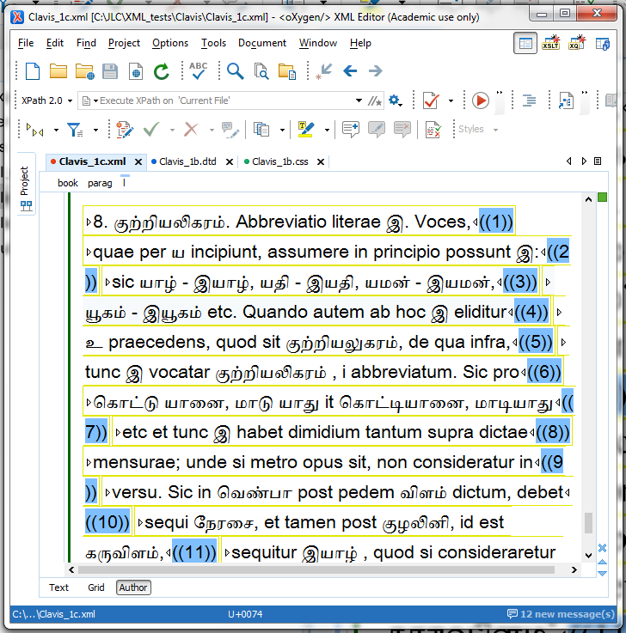Click the book breadcrumb element
Screen dimensions: 626x633
67,183
